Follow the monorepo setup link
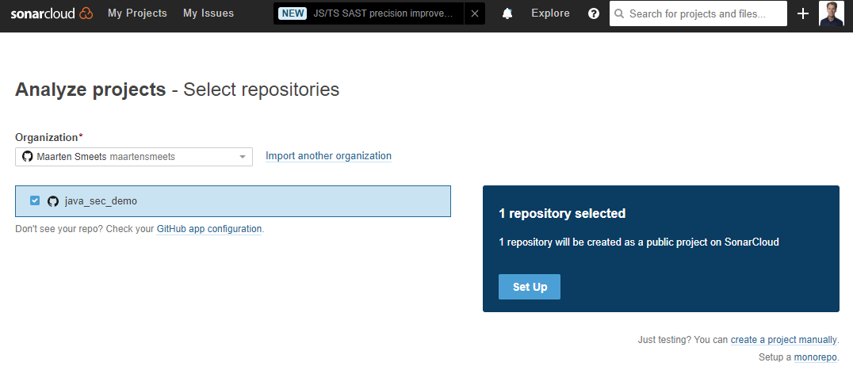The image size is (853, 370). click(816, 357)
